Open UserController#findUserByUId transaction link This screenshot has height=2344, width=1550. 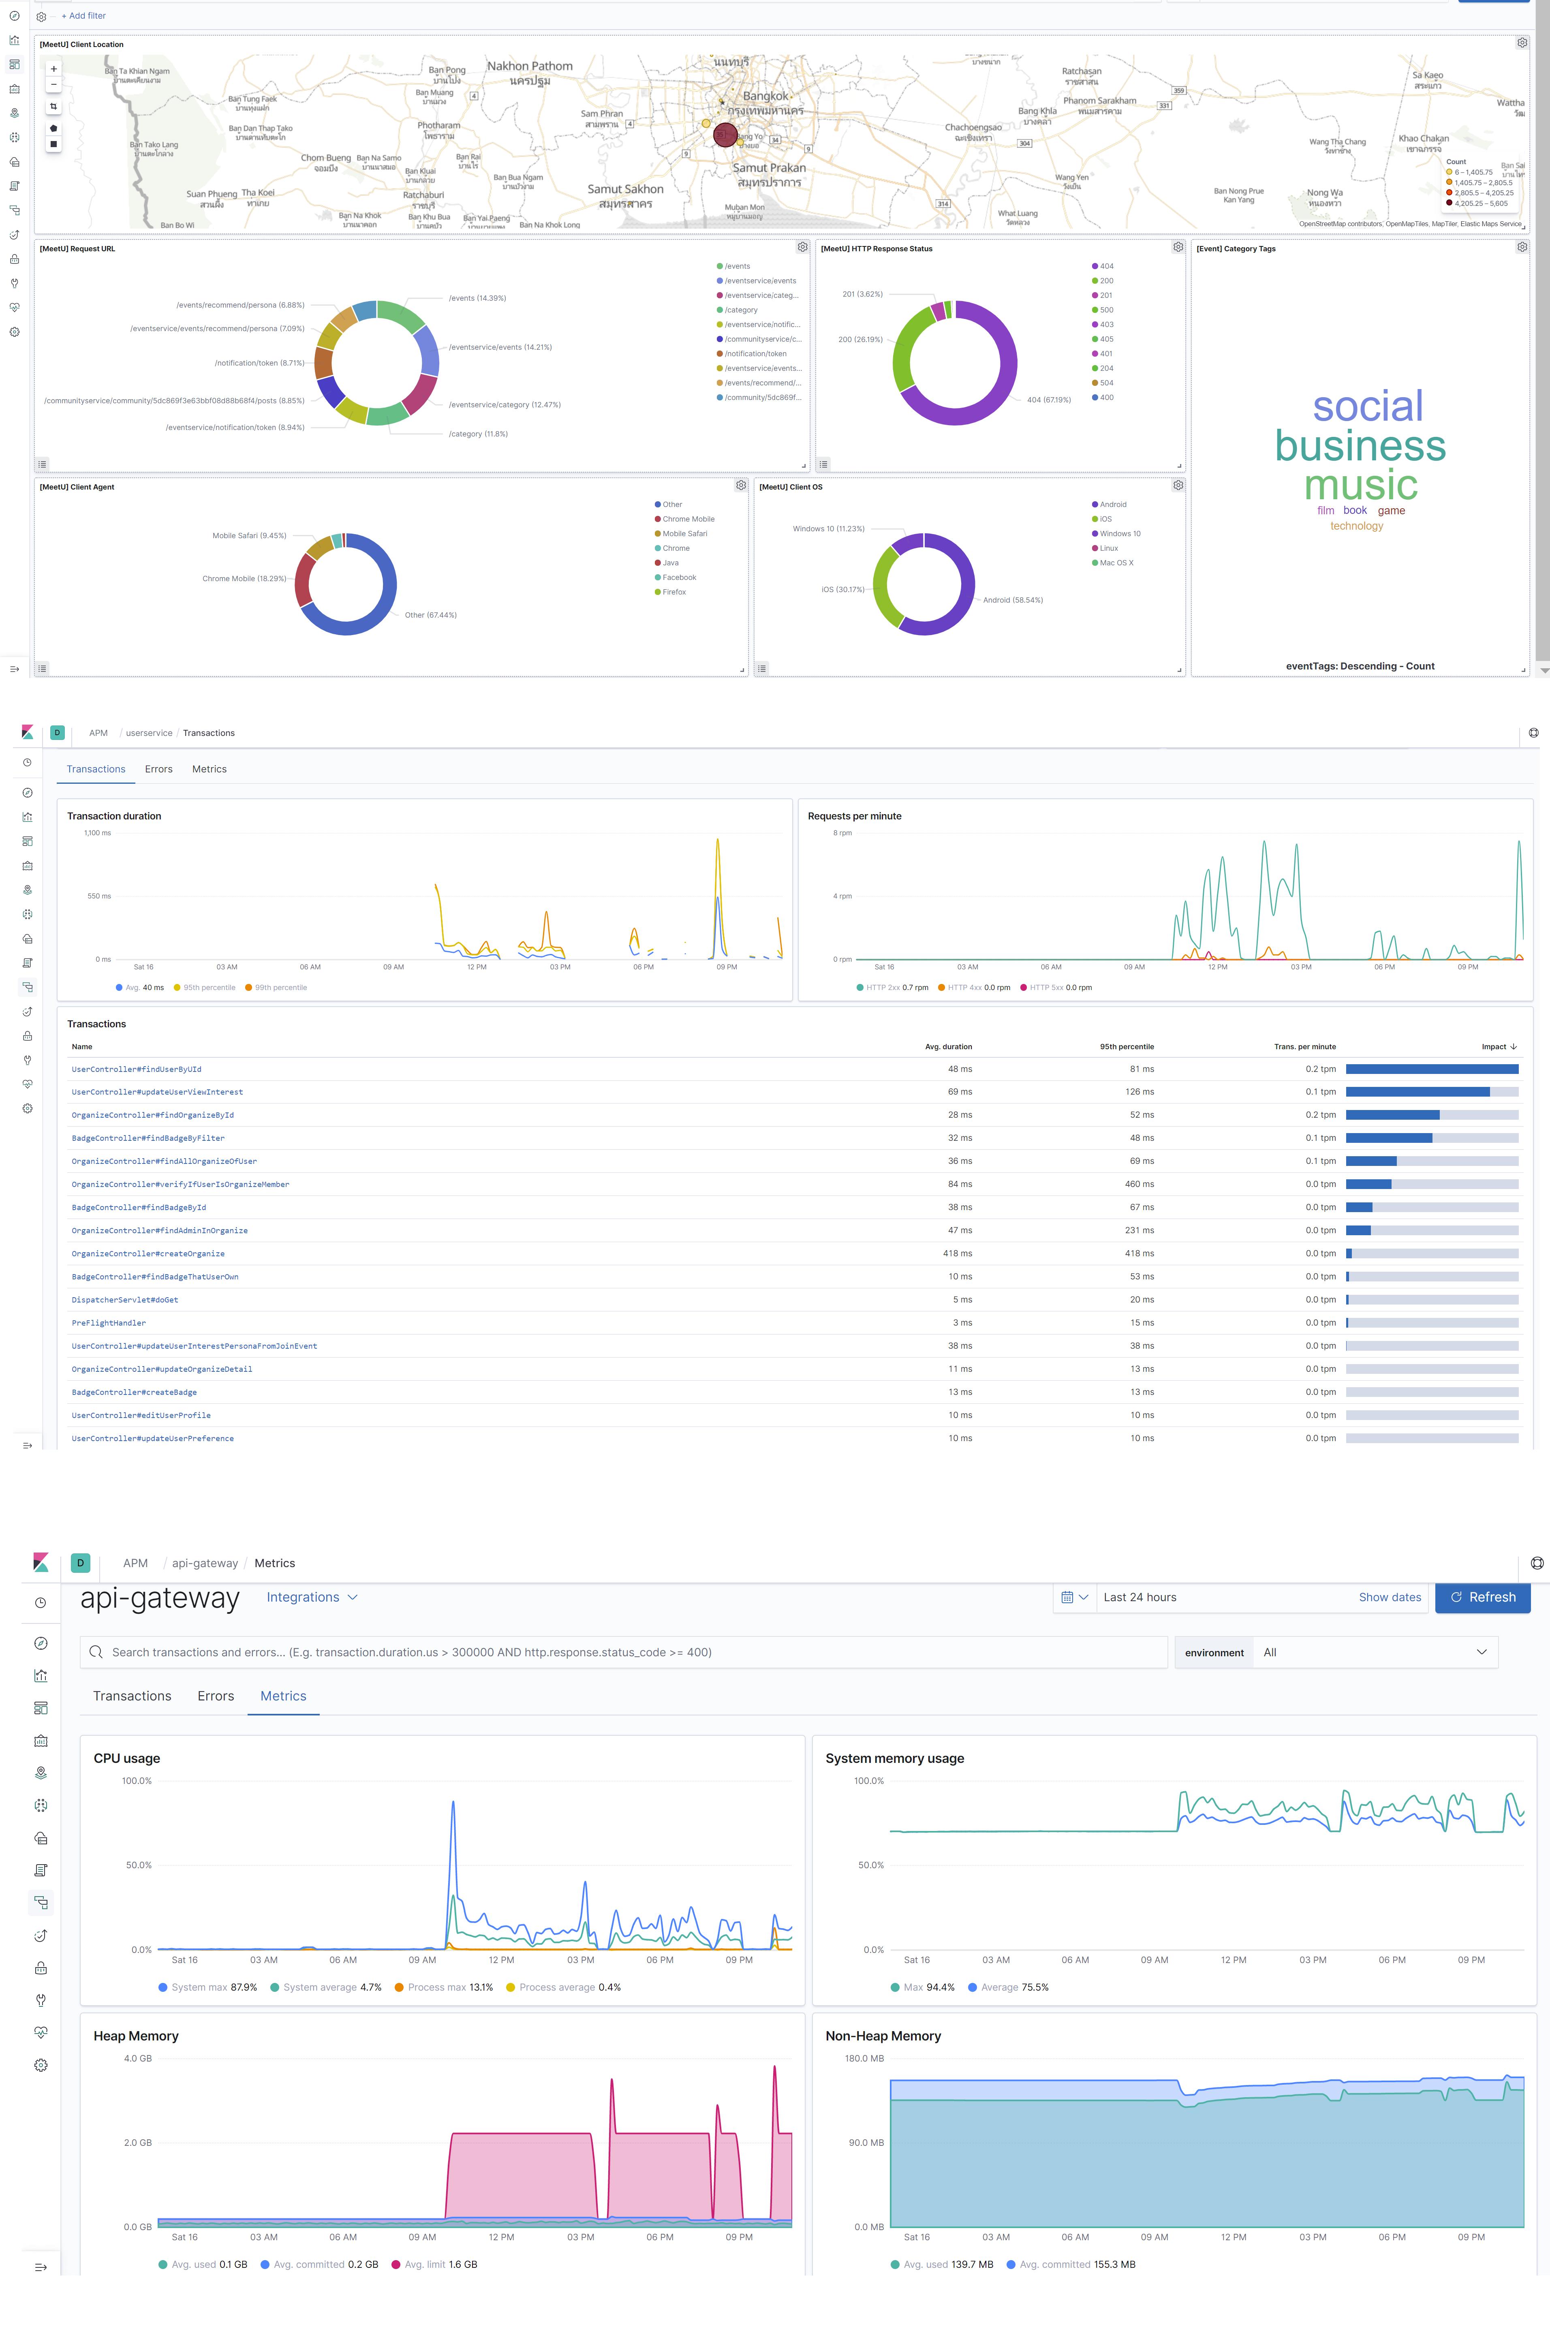point(137,1069)
